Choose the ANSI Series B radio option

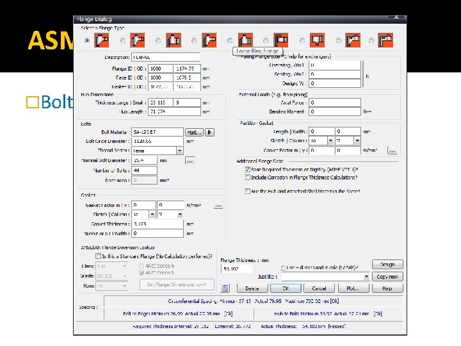coord(141,273)
